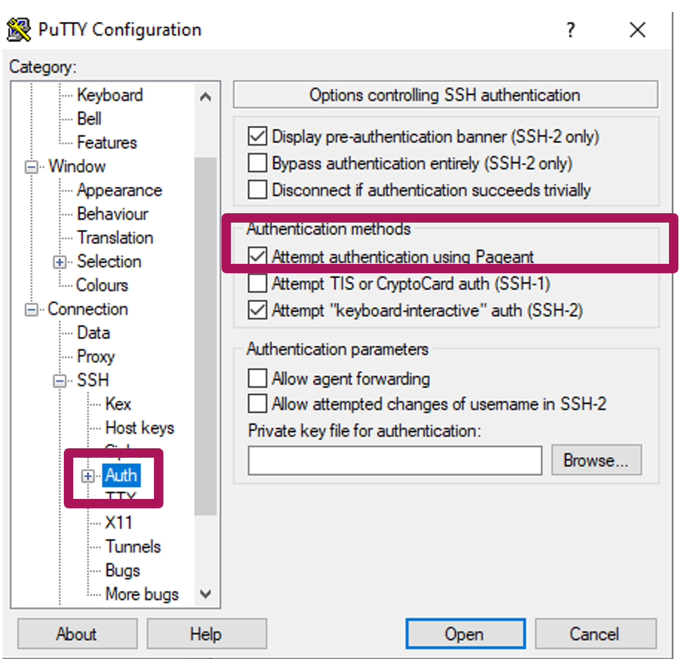Open the Host keys category
679x659 pixels.
click(x=139, y=428)
